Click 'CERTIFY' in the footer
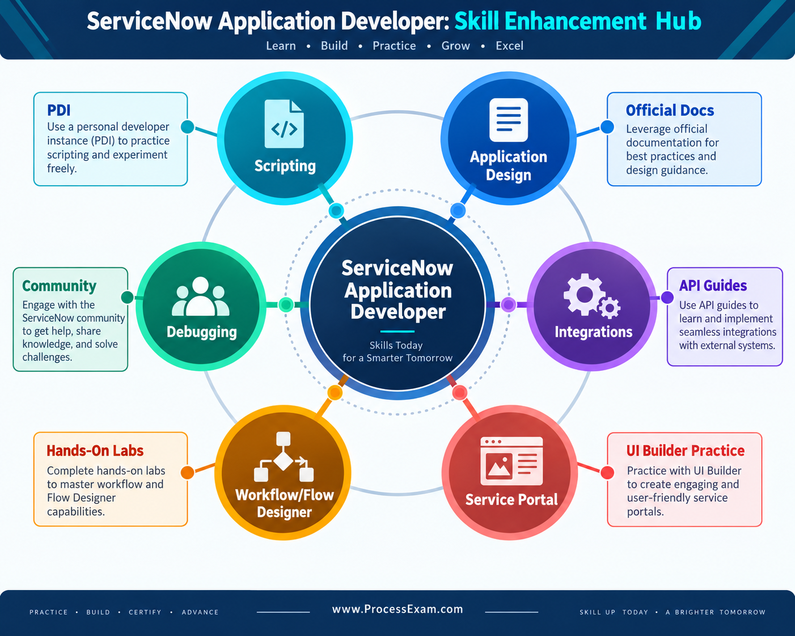 [145, 612]
